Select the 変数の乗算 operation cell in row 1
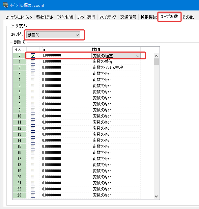This screenshot has height=209, width=199. point(115,61)
